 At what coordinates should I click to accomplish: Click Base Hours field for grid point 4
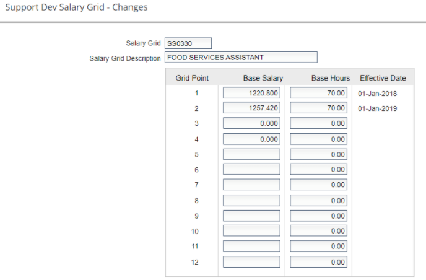[318, 139]
